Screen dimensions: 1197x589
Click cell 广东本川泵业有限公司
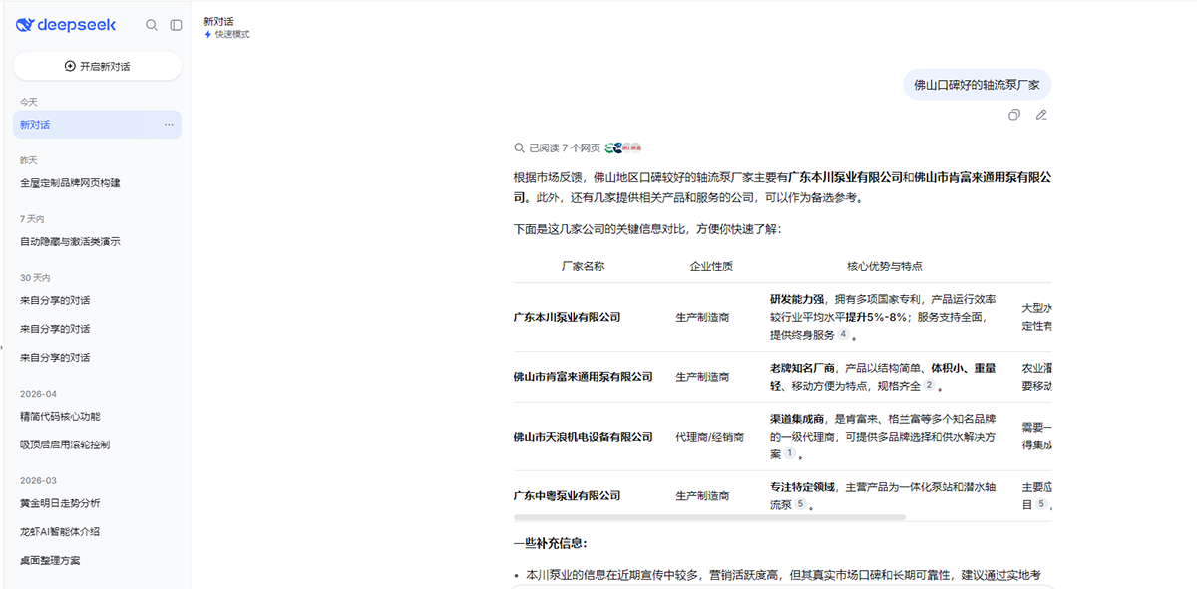(x=567, y=317)
